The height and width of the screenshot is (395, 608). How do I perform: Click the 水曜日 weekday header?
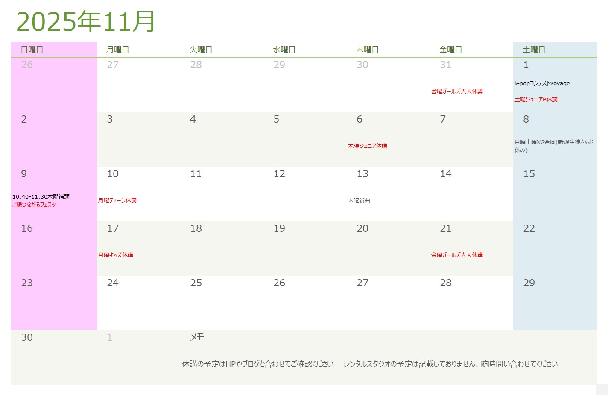pos(284,50)
